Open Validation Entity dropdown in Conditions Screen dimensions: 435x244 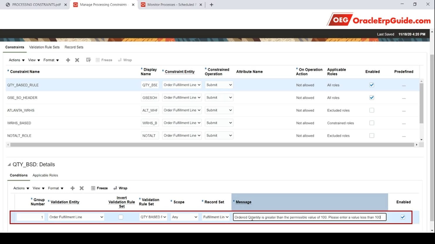[76, 217]
